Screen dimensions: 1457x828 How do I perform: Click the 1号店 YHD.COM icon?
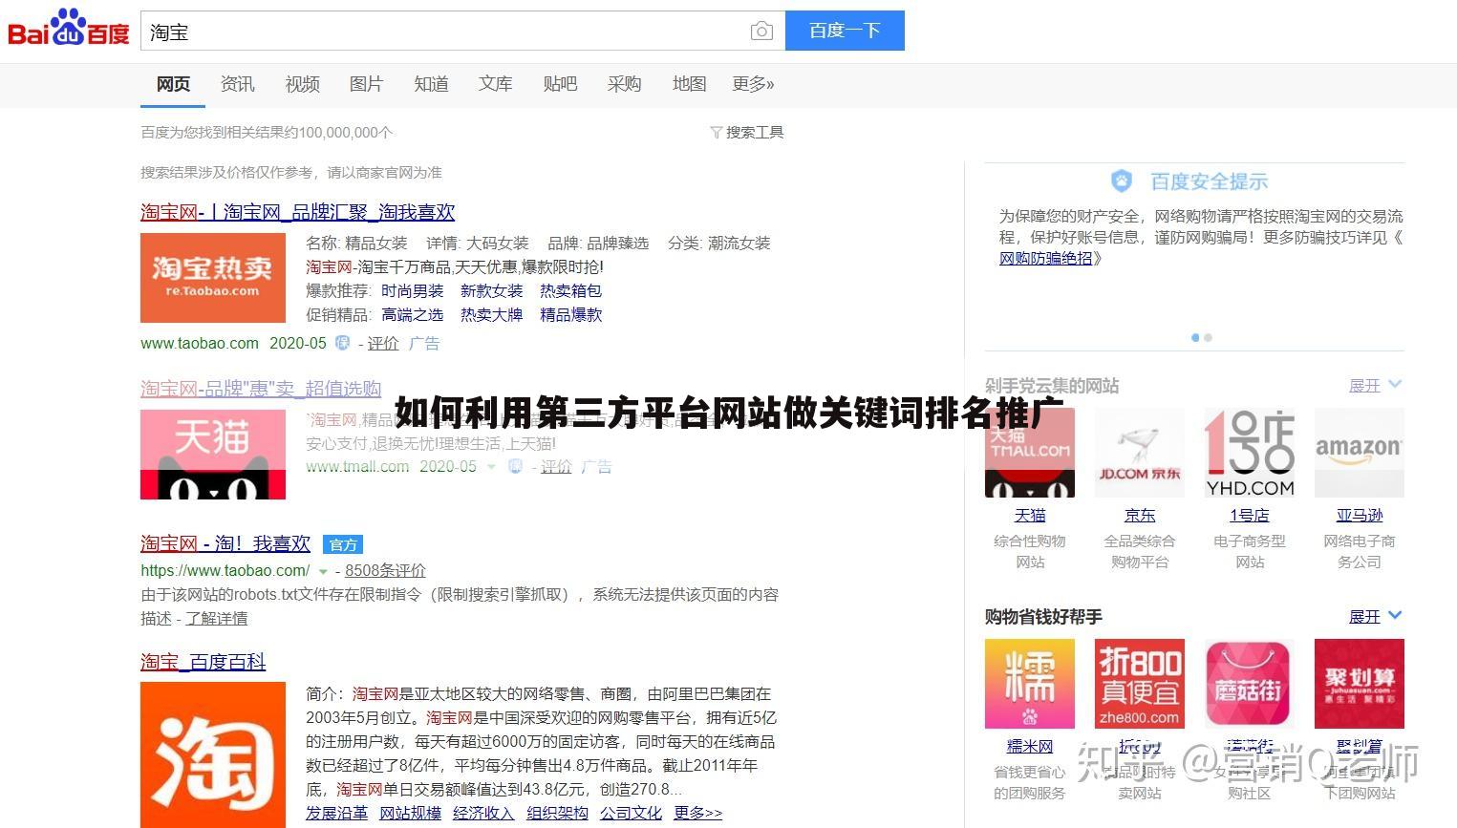[x=1249, y=452]
